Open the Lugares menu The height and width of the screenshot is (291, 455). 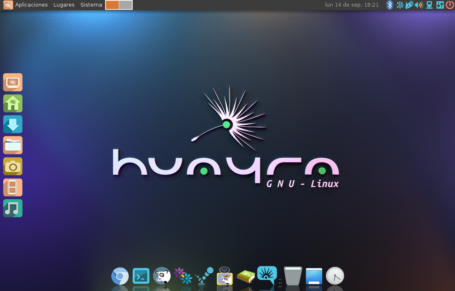coord(64,5)
